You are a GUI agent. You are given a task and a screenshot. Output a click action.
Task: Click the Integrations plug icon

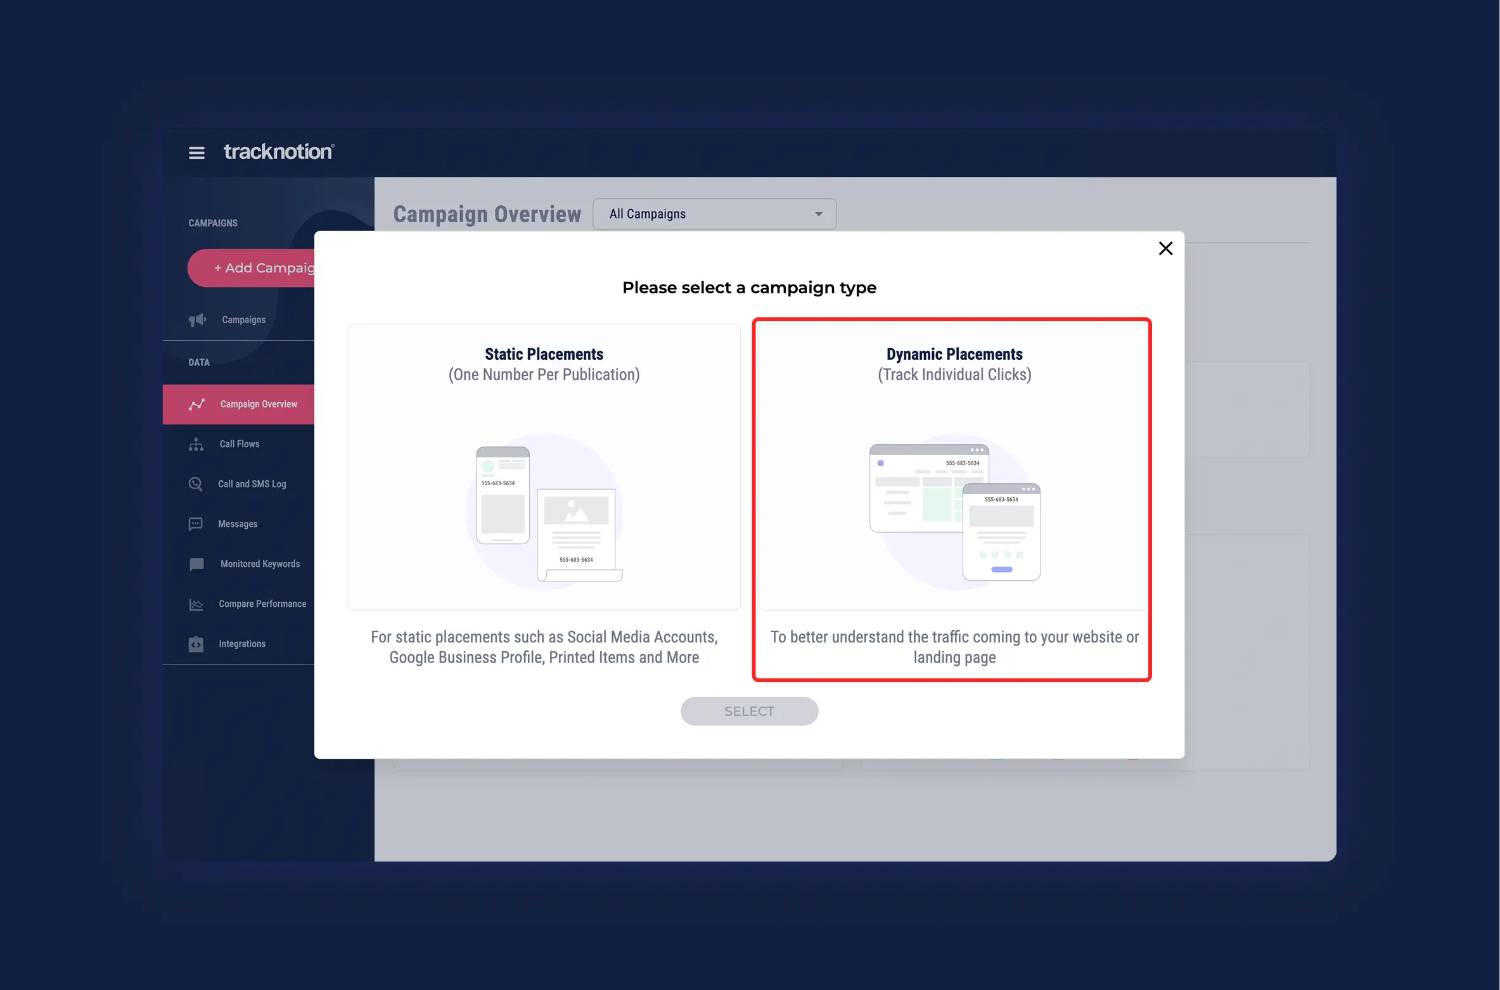pos(196,644)
